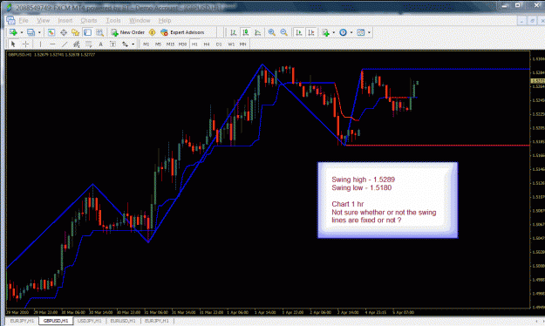Switch to the EURUSD,H1 chart tab

tap(123, 321)
